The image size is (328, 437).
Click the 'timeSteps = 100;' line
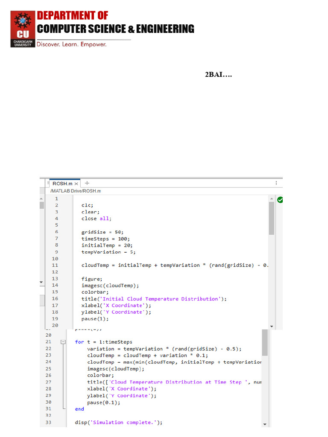(105, 239)
